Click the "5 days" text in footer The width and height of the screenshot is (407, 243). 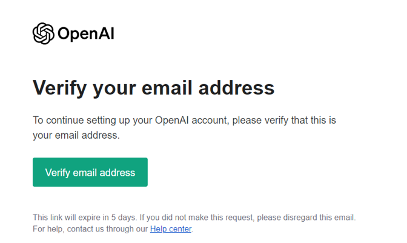tap(124, 218)
